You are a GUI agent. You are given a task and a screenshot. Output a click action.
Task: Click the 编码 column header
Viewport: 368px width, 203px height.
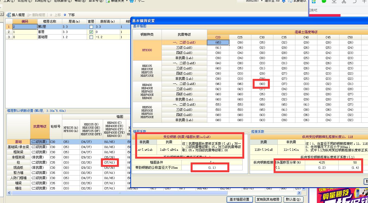click(25, 21)
